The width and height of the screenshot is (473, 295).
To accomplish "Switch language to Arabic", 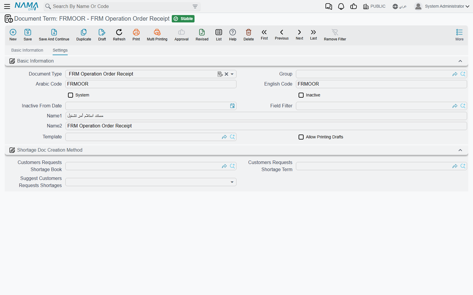I will click(400, 6).
